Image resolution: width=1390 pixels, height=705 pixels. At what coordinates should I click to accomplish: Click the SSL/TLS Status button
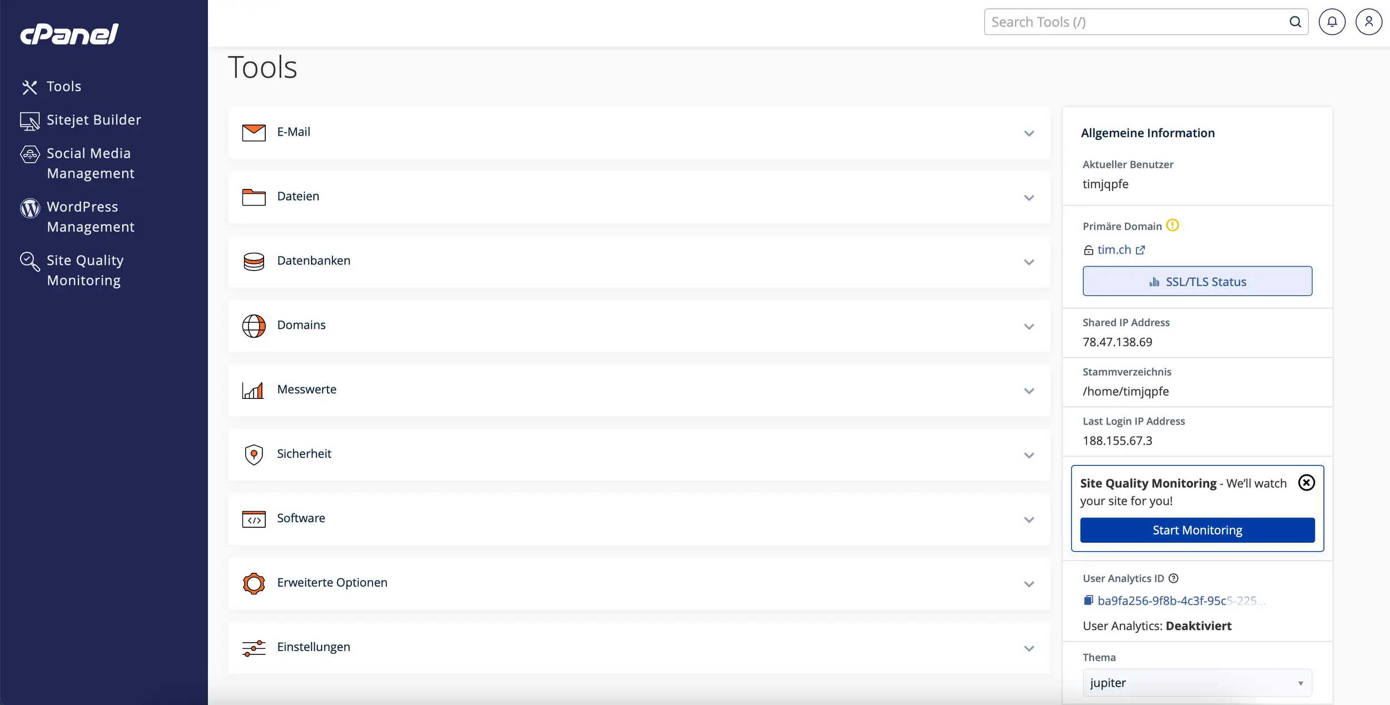point(1197,282)
